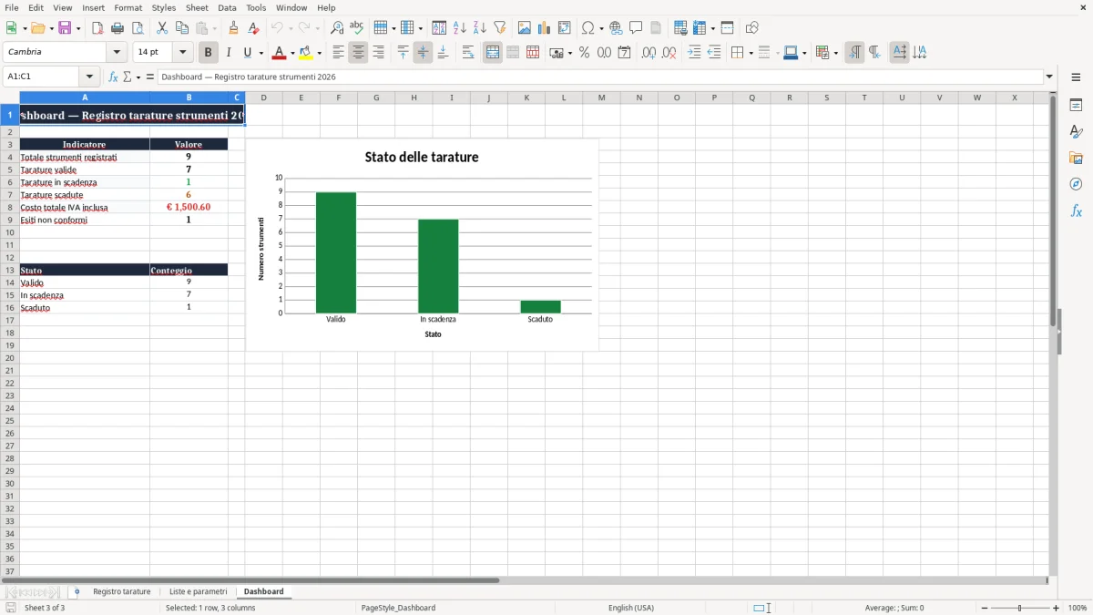Click the Export as PDF icon
Screen dimensions: 1093x615
click(97, 28)
